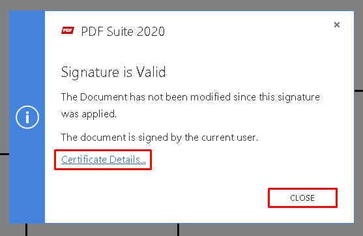Click the blue sidebar below the info icon

pyautogui.click(x=27, y=176)
